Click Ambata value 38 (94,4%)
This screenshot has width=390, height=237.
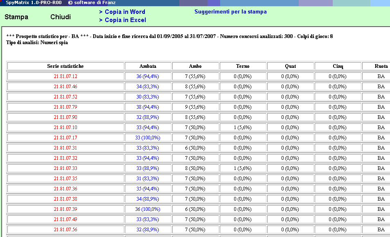pyautogui.click(x=148, y=107)
